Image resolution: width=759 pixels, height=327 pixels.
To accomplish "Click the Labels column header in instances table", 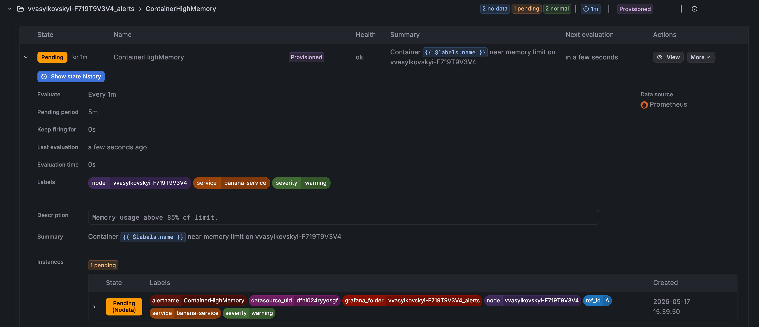I will [x=160, y=283].
